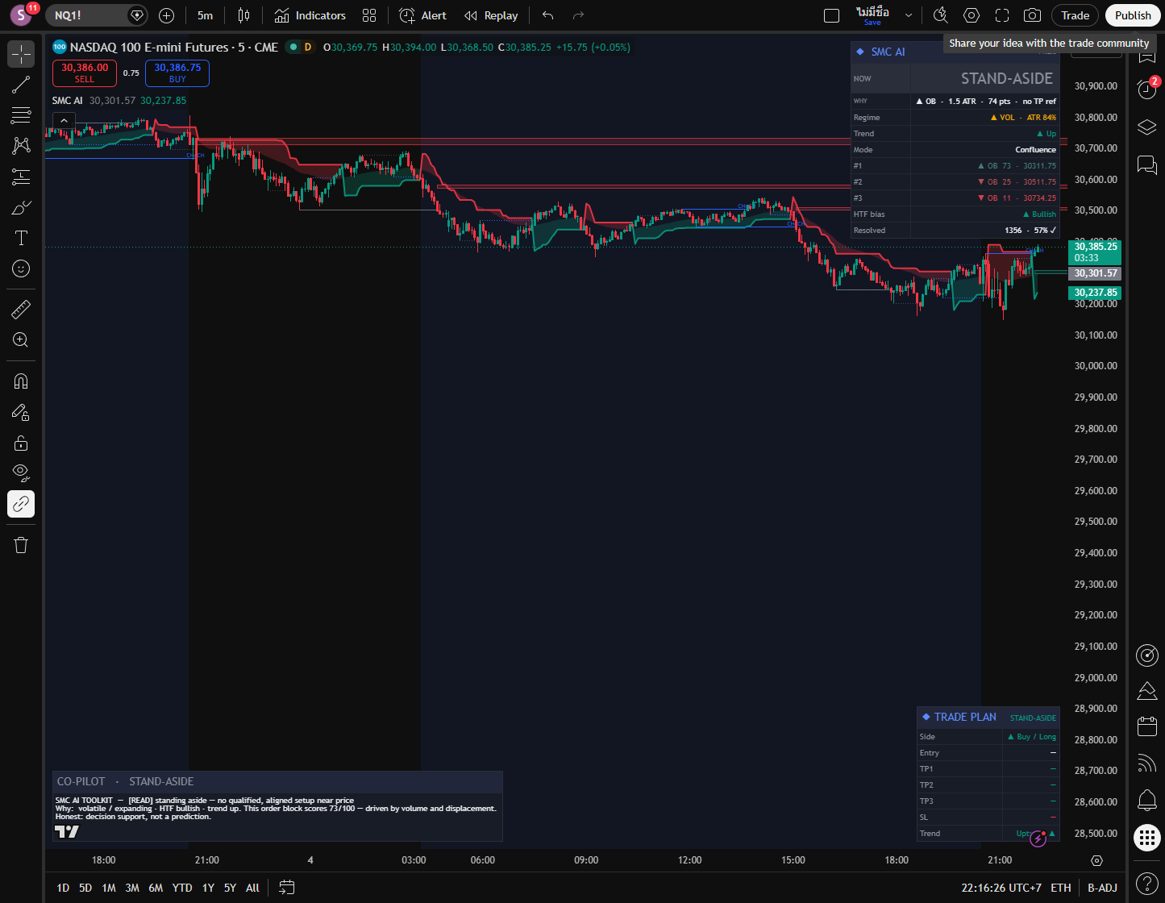Remove drawings with the trash icon

point(21,545)
